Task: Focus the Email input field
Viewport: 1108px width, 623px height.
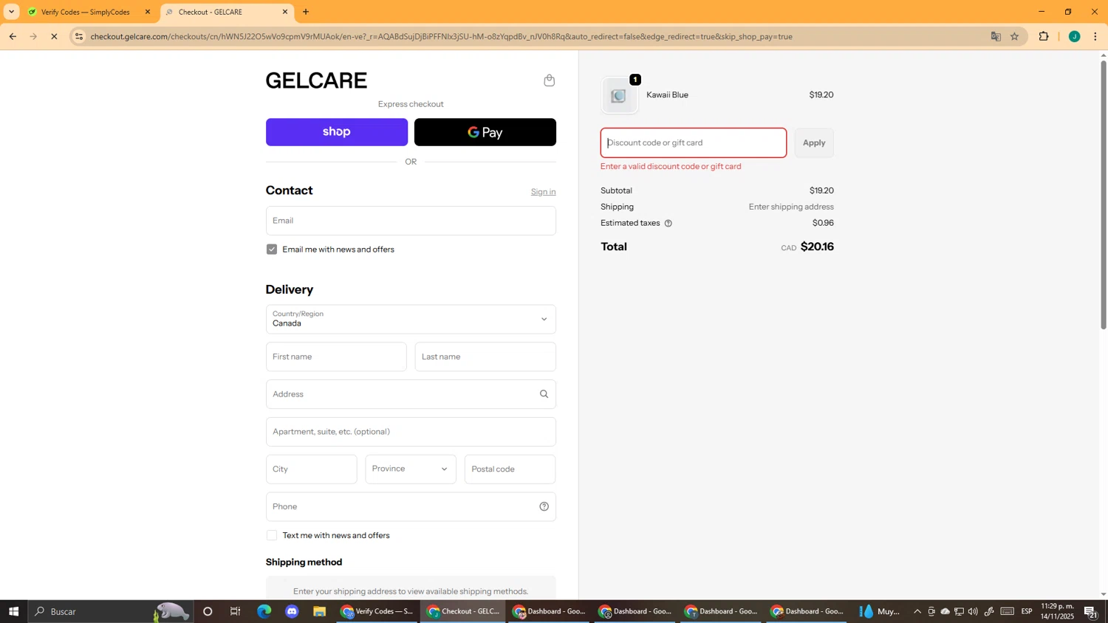Action: click(411, 221)
